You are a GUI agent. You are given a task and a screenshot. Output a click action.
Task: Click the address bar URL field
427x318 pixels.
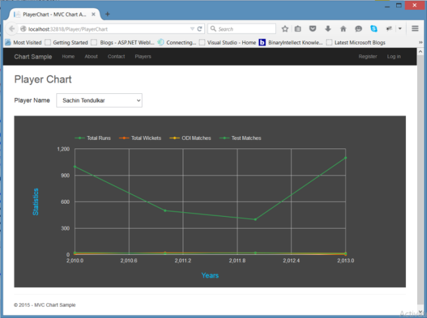109,29
